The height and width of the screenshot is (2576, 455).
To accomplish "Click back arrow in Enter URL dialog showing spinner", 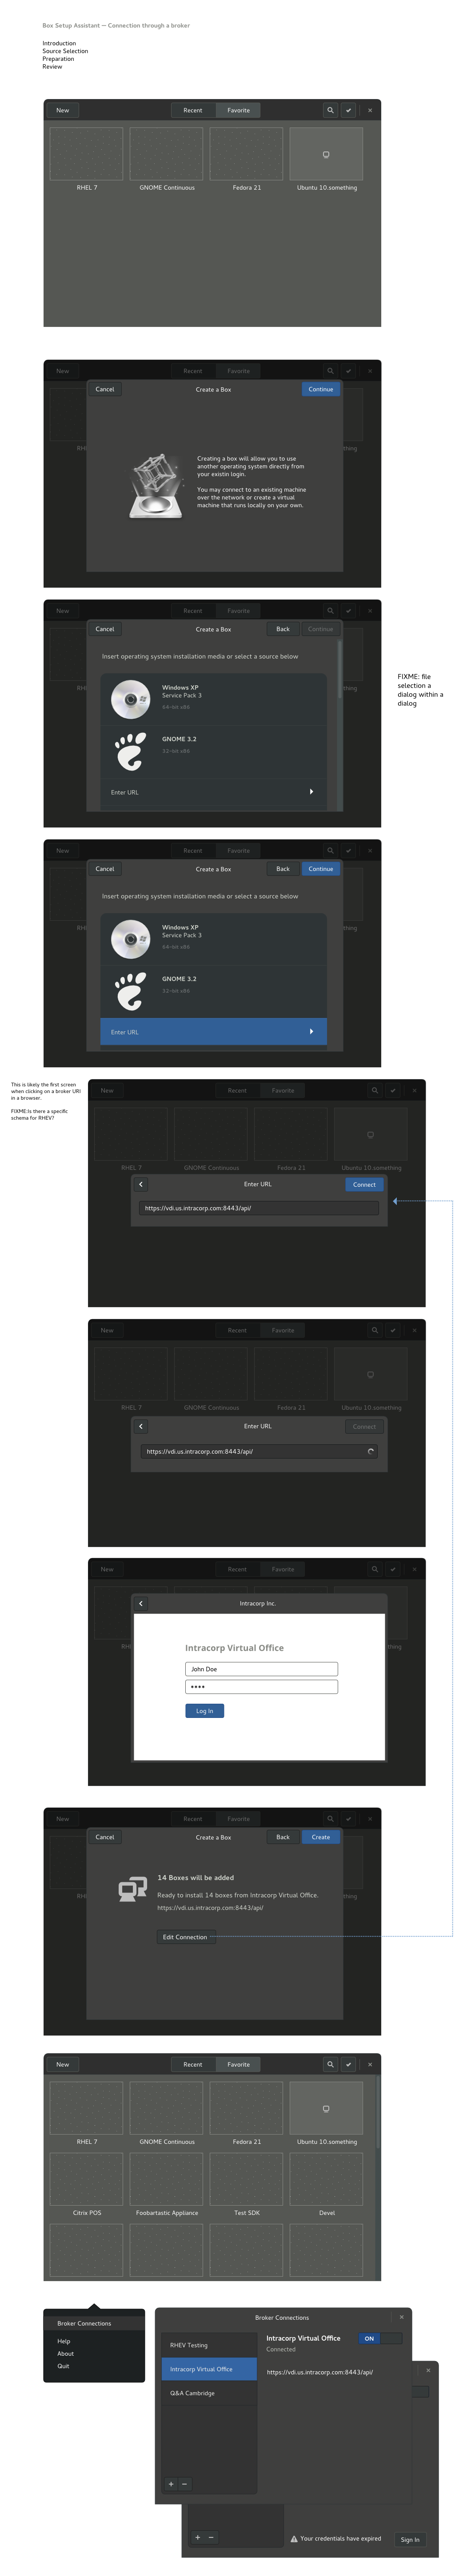I will click(141, 1426).
